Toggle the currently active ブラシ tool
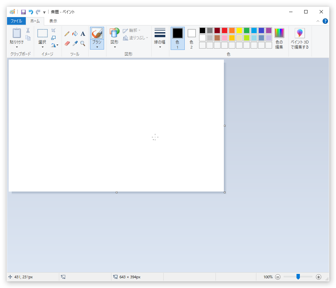 [x=97, y=33]
